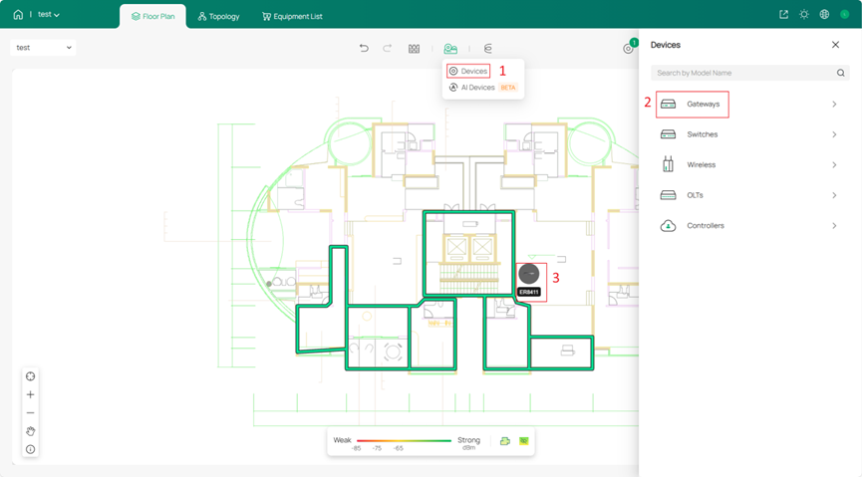The height and width of the screenshot is (477, 862).
Task: Click the signal strength gradient bar
Action: (x=404, y=440)
